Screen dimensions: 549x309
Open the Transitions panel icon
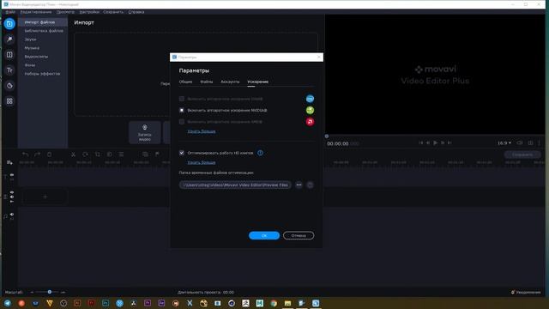tap(9, 55)
